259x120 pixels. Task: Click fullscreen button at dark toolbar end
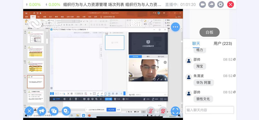click(x=163, y=99)
